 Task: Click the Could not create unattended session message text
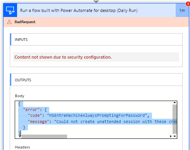point(116,121)
